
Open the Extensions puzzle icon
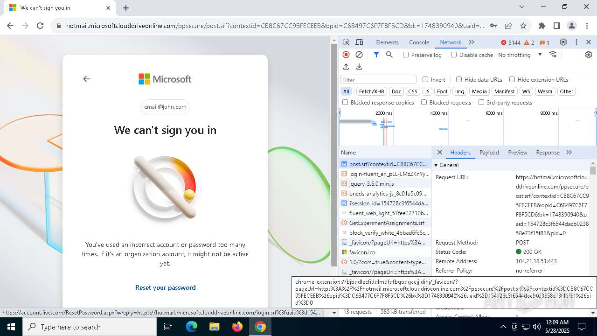coord(542,26)
